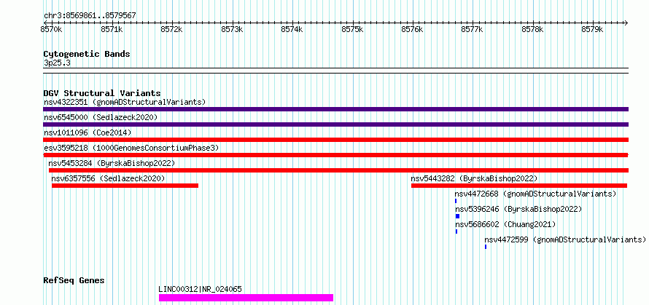Click the 8573k ruler tick label

(x=232, y=29)
